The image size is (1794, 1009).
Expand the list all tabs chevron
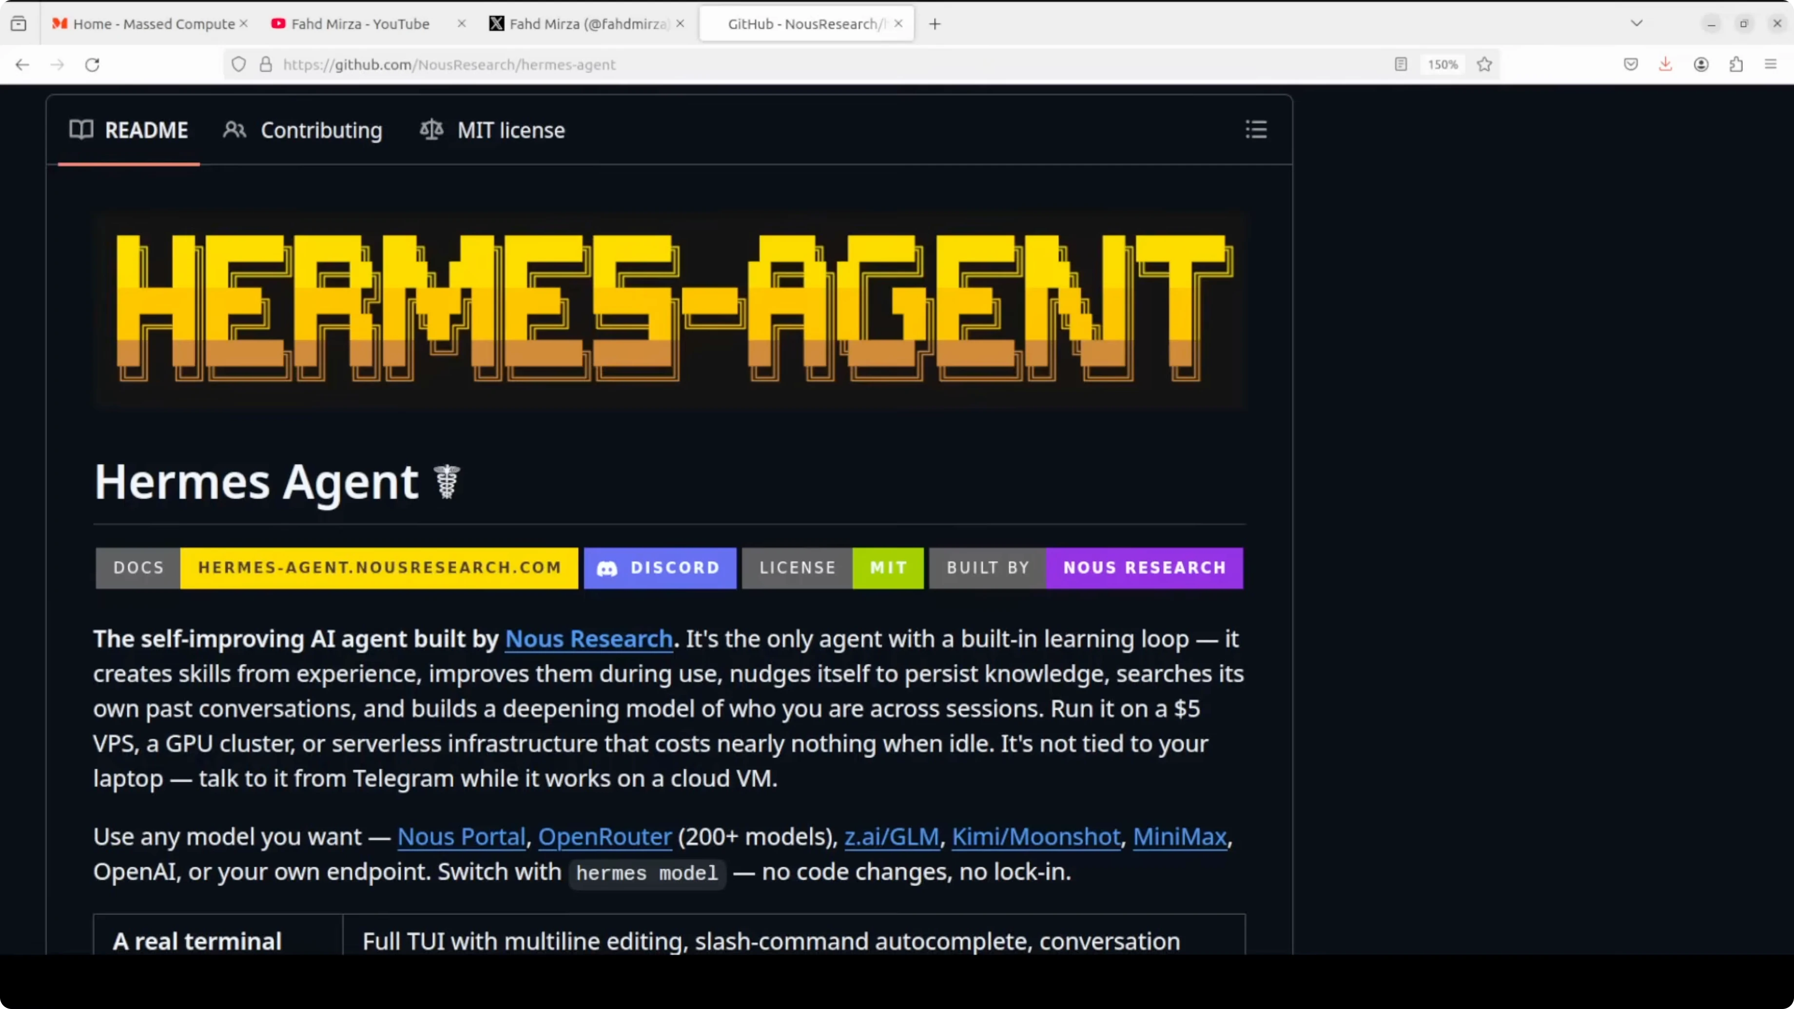tap(1637, 24)
